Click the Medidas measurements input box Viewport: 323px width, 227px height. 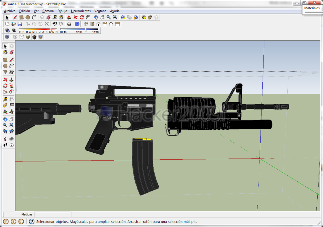pyautogui.click(x=53, y=214)
